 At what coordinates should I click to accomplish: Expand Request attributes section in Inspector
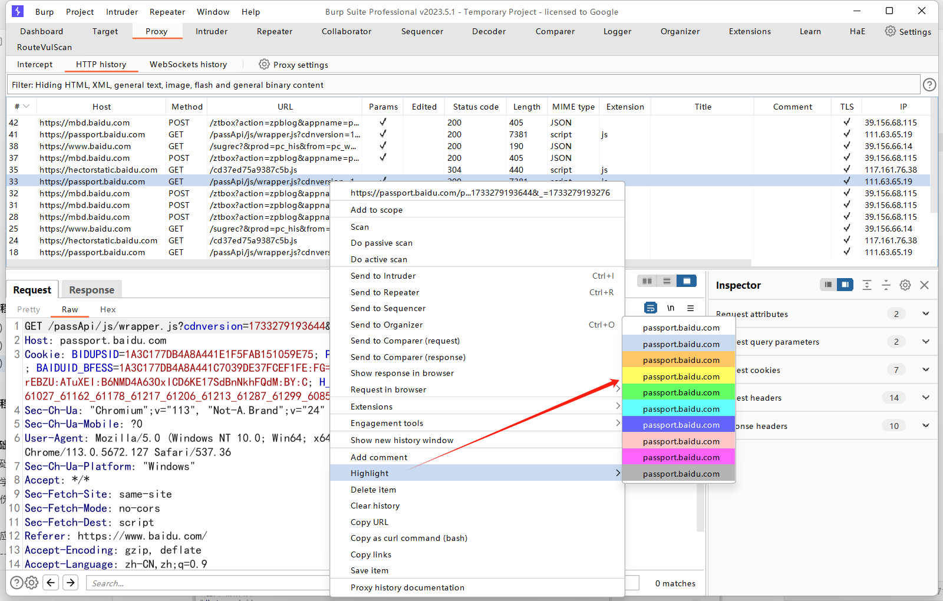click(925, 313)
